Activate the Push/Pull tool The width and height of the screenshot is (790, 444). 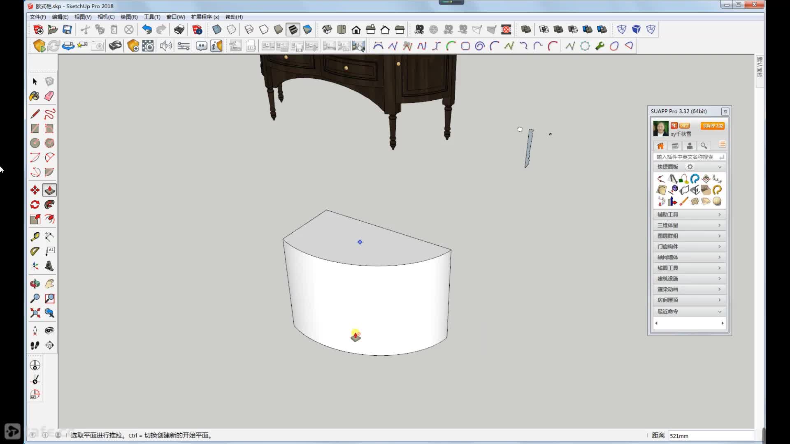pyautogui.click(x=49, y=190)
